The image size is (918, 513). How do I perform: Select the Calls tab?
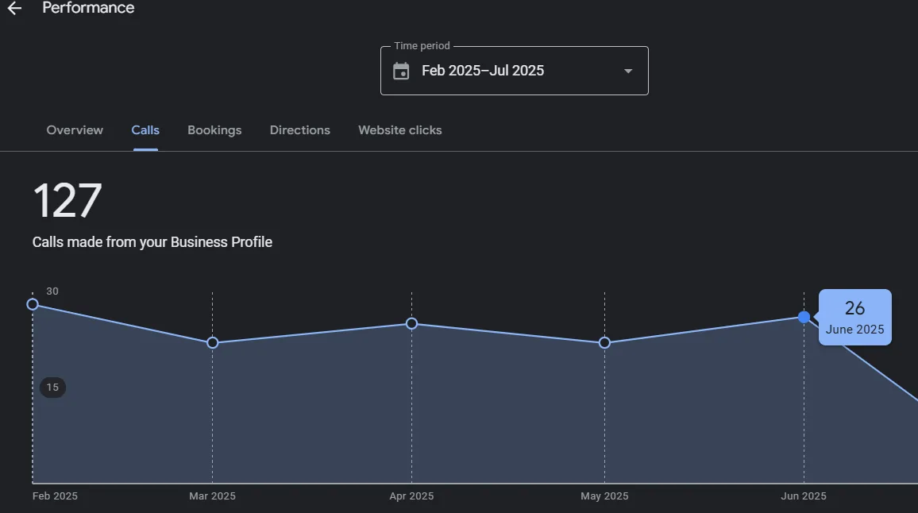point(145,130)
